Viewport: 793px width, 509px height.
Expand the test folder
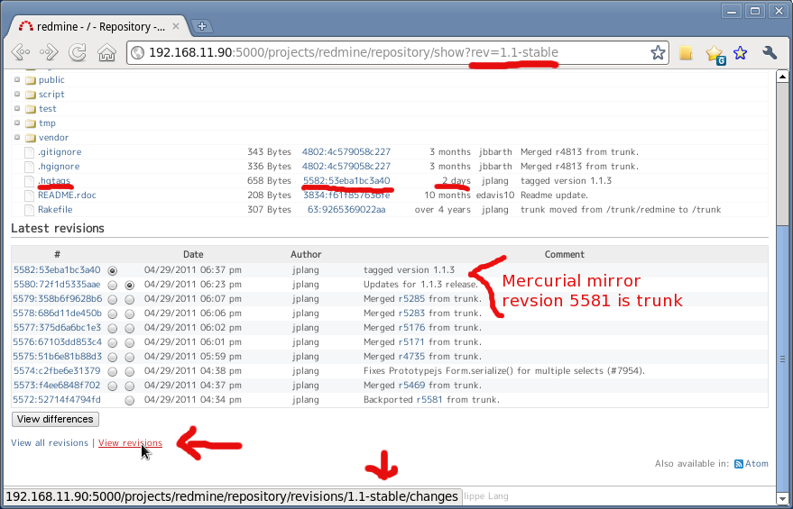pos(16,108)
